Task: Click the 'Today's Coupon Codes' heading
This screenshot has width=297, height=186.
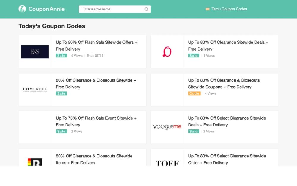Action: click(x=52, y=26)
